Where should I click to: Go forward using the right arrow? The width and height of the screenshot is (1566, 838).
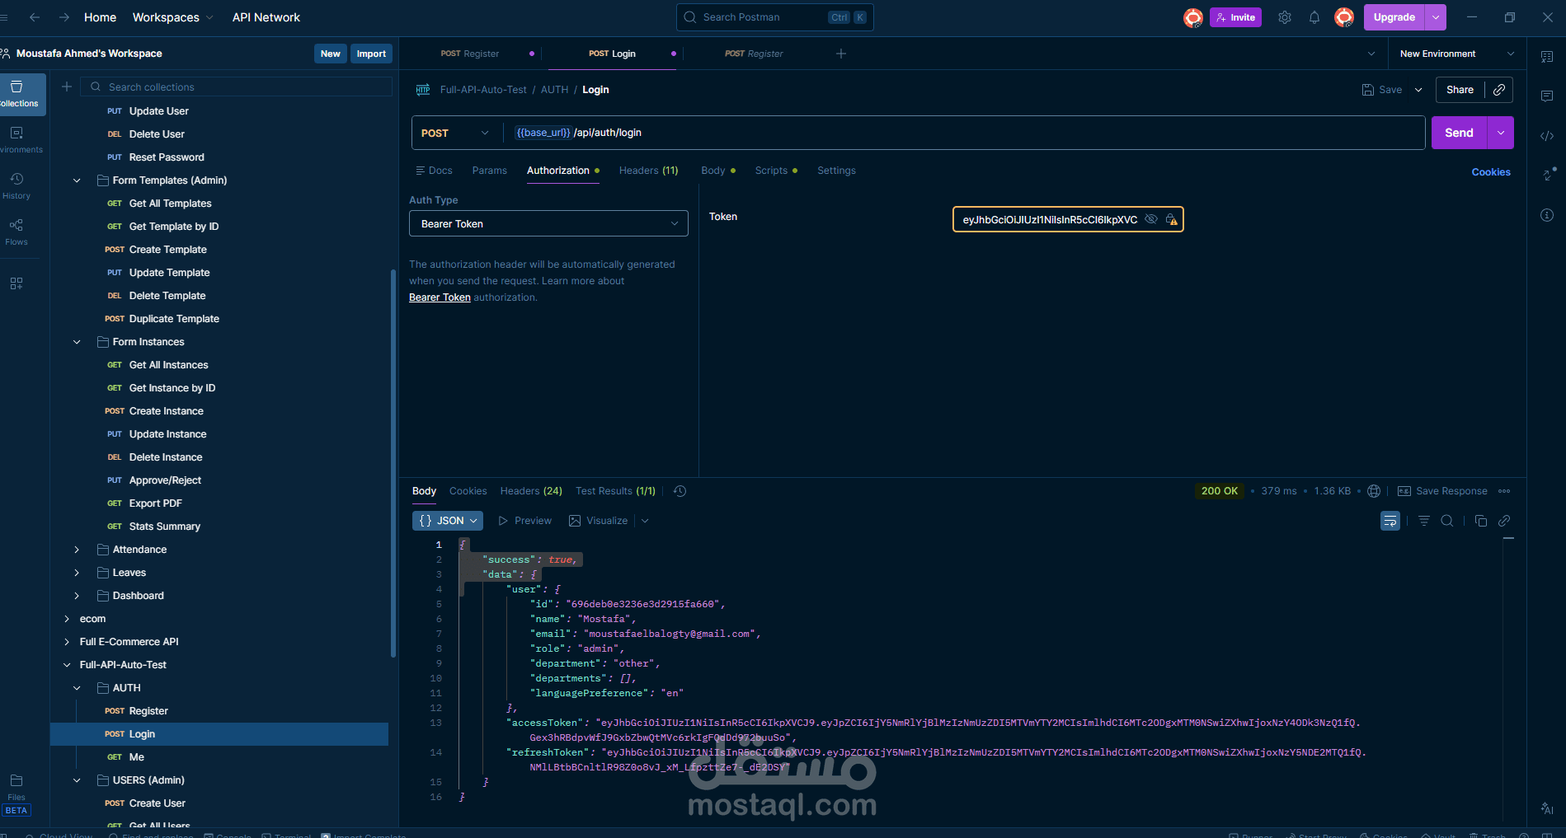tap(64, 17)
